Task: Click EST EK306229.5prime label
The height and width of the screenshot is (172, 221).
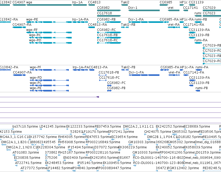Action: [132, 147]
